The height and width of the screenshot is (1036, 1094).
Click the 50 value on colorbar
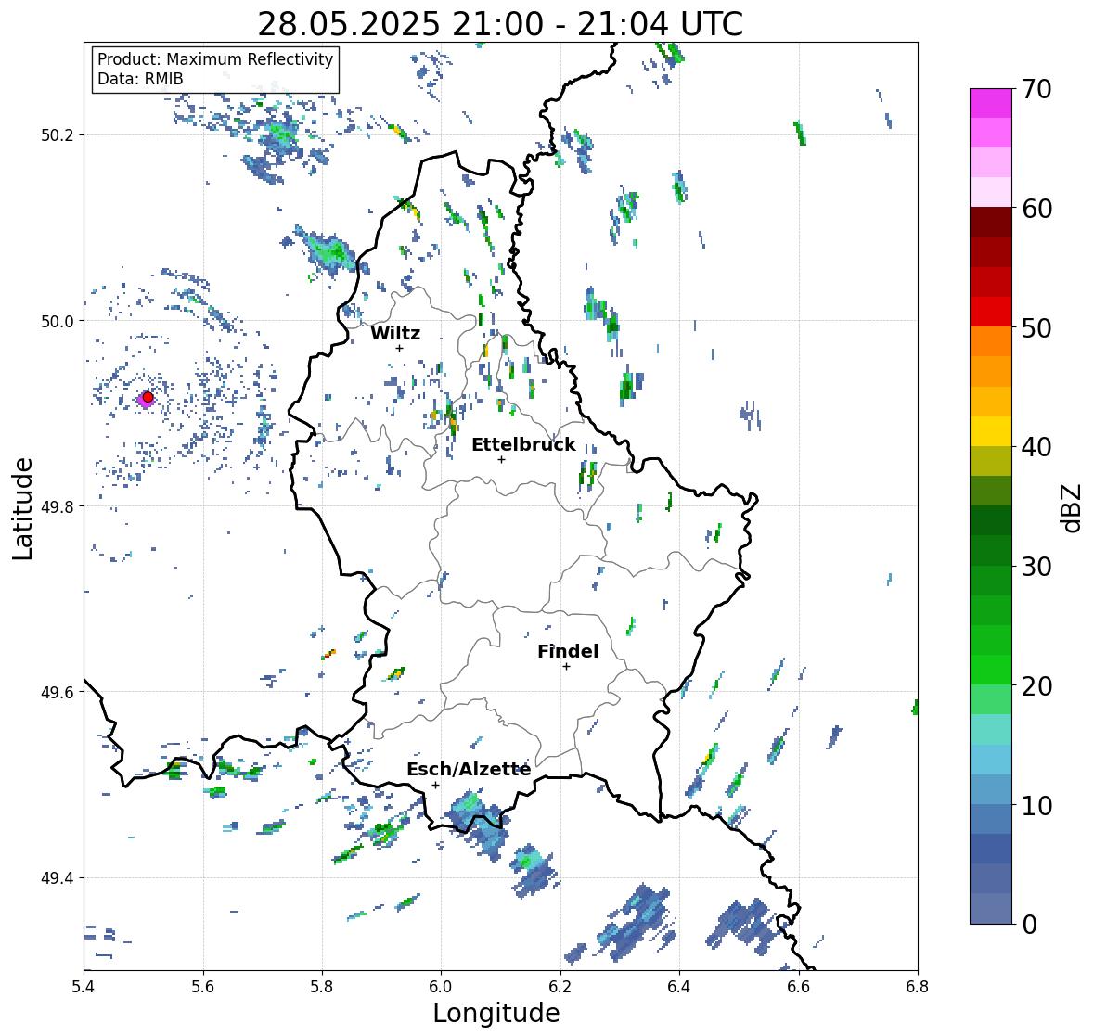(x=1036, y=327)
